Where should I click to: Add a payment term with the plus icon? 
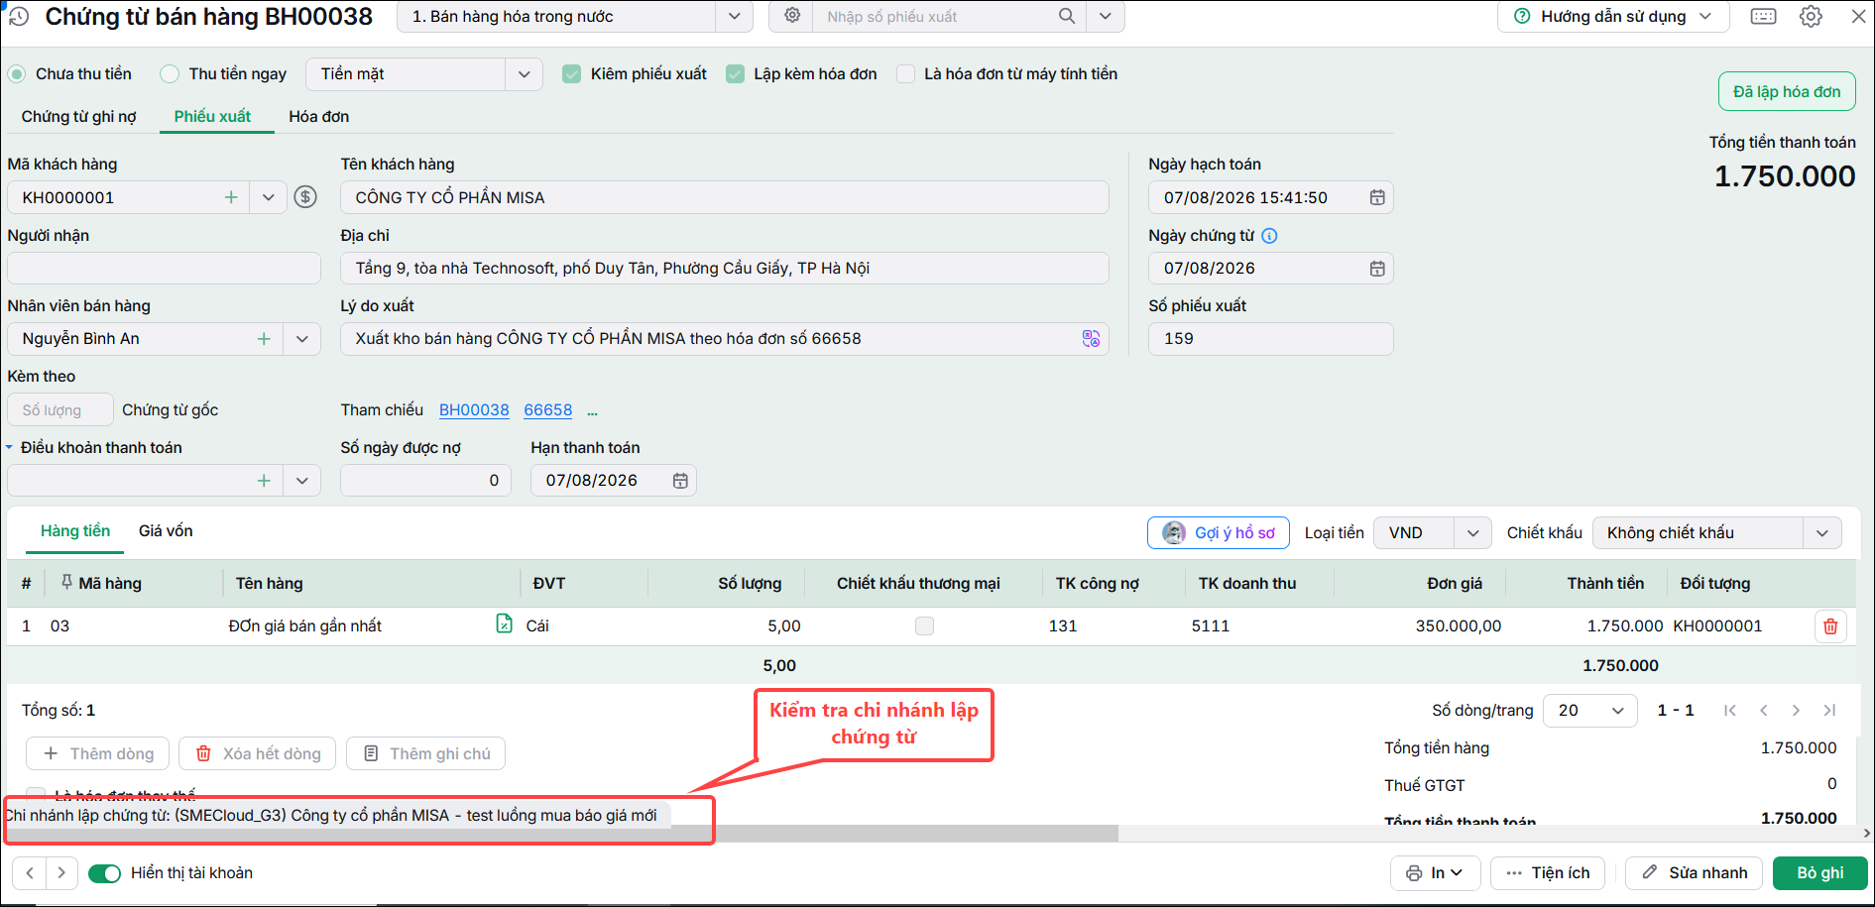(264, 481)
